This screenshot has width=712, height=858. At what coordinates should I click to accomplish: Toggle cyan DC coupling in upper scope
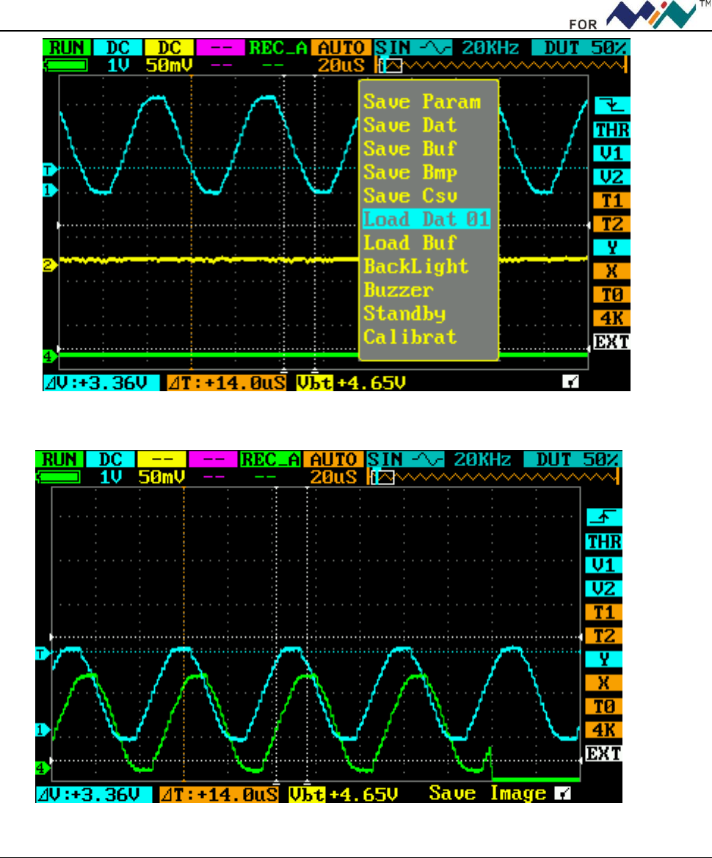(118, 48)
